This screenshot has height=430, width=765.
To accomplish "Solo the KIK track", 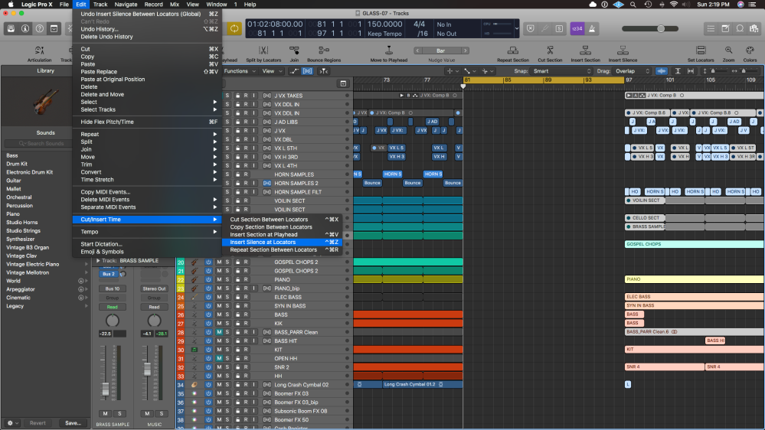I will 227,324.
